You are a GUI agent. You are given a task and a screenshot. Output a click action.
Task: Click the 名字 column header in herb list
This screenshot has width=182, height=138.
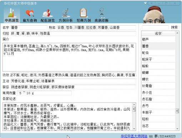point(158,33)
